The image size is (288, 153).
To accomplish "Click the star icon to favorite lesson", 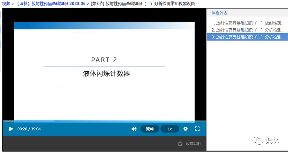I will (180, 144).
